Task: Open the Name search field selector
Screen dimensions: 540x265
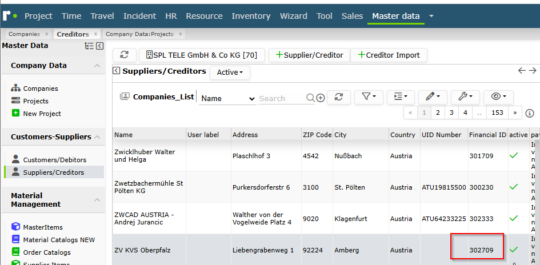Action: click(227, 98)
